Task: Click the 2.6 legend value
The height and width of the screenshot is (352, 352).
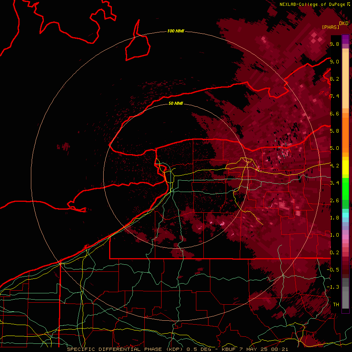Action: coord(334,201)
